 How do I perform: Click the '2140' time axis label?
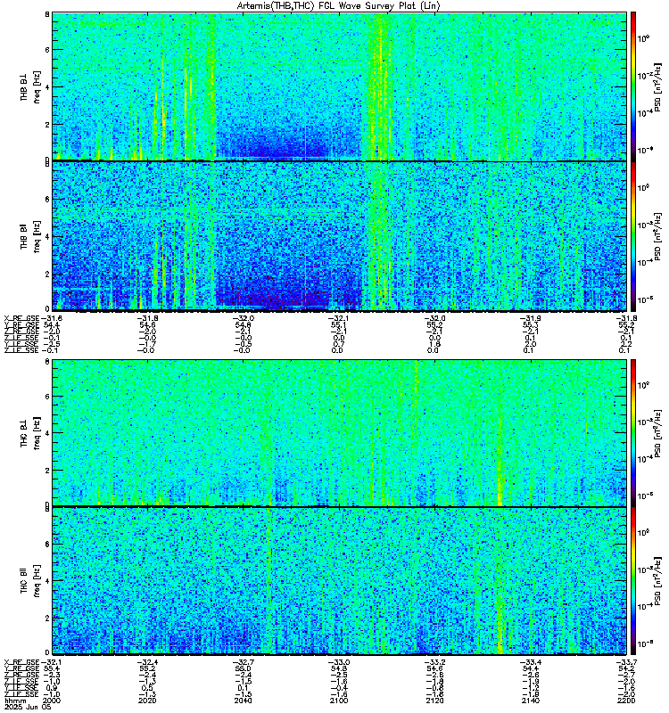click(531, 701)
